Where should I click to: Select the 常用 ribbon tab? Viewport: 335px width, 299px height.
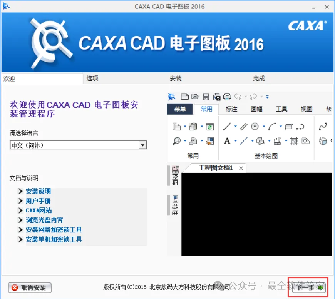(x=206, y=109)
